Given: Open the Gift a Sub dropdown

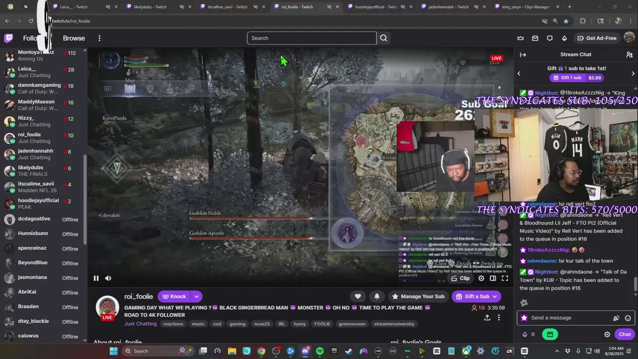Looking at the screenshot, I should point(477,296).
